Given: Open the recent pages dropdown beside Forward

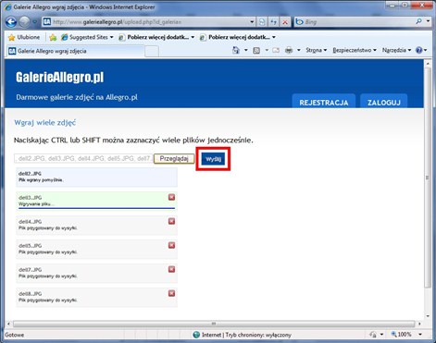Looking at the screenshot, I should point(34,22).
